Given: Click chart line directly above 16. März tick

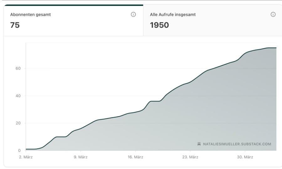Looking at the screenshot, I should [135, 112].
